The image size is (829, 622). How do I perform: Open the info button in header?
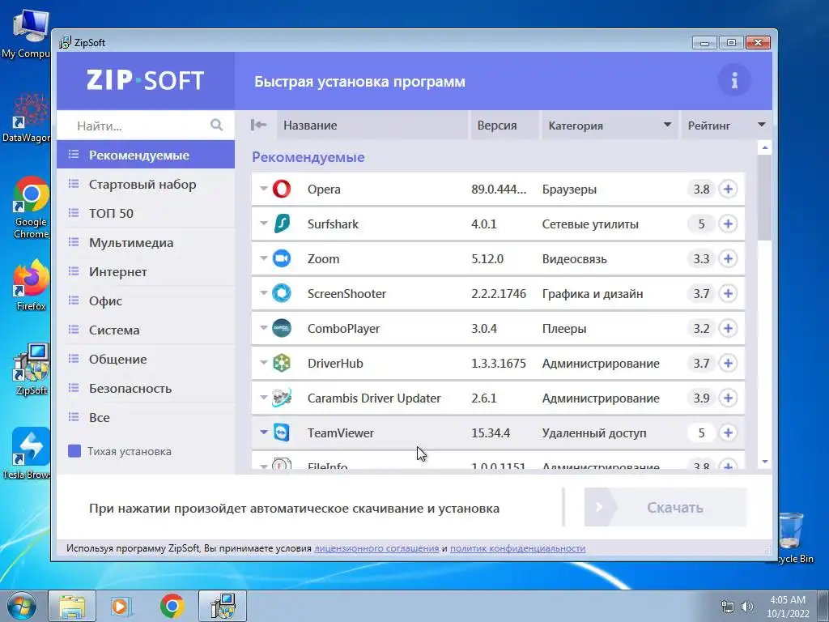tap(733, 80)
